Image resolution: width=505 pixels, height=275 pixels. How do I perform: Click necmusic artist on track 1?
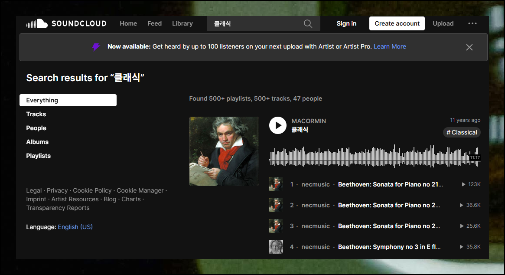(315, 184)
